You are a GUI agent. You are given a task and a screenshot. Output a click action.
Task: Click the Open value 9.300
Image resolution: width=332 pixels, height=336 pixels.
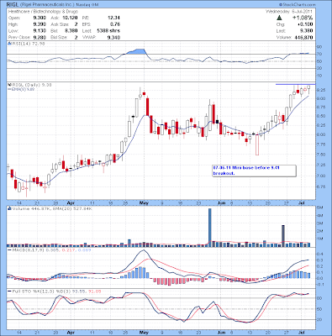point(40,18)
